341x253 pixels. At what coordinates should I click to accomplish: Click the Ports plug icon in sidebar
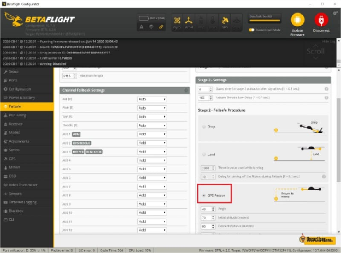[5, 80]
